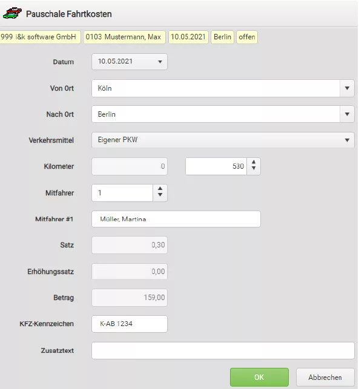Click the offen status tag
Image resolution: width=359 pixels, height=389 pixels.
click(x=247, y=37)
